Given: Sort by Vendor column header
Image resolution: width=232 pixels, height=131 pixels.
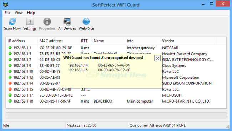Looking at the screenshot, I should (x=188, y=41).
